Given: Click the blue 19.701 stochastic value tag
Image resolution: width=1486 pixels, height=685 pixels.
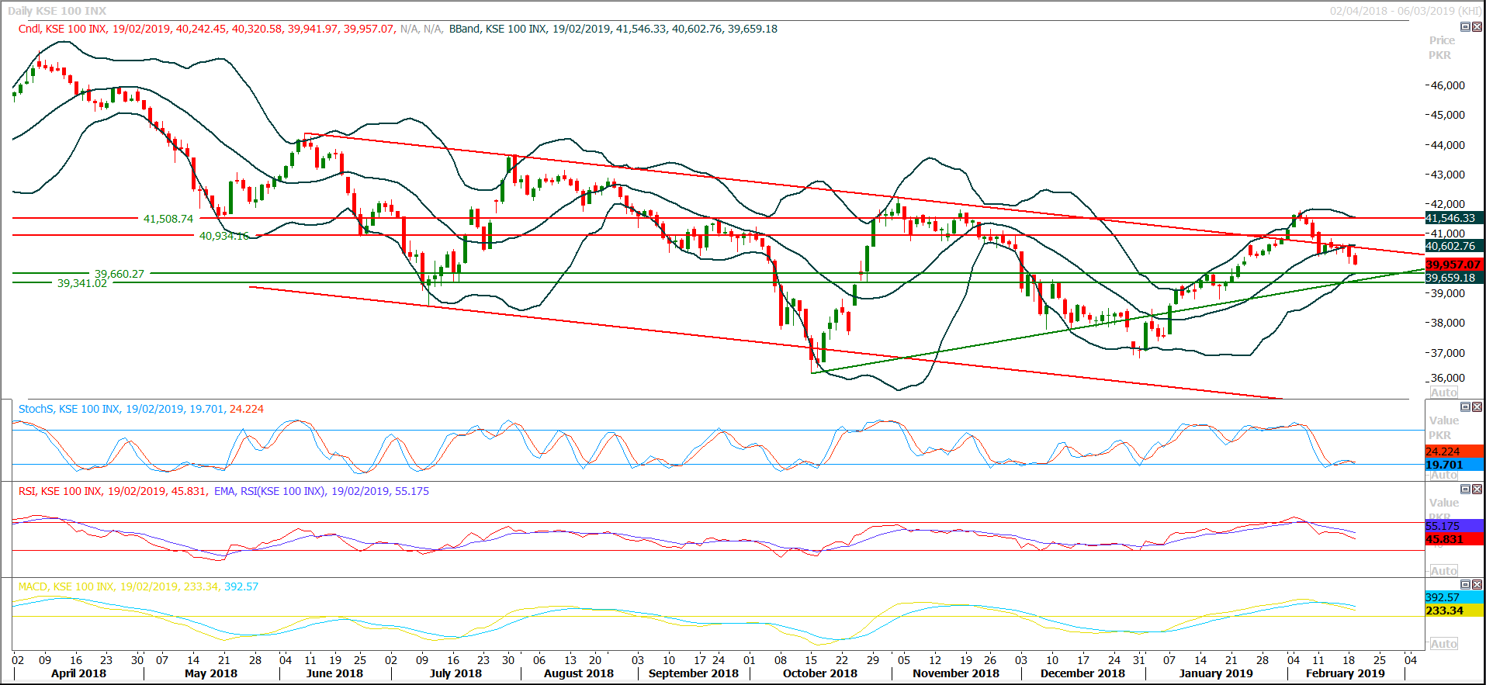Looking at the screenshot, I should click(1455, 465).
